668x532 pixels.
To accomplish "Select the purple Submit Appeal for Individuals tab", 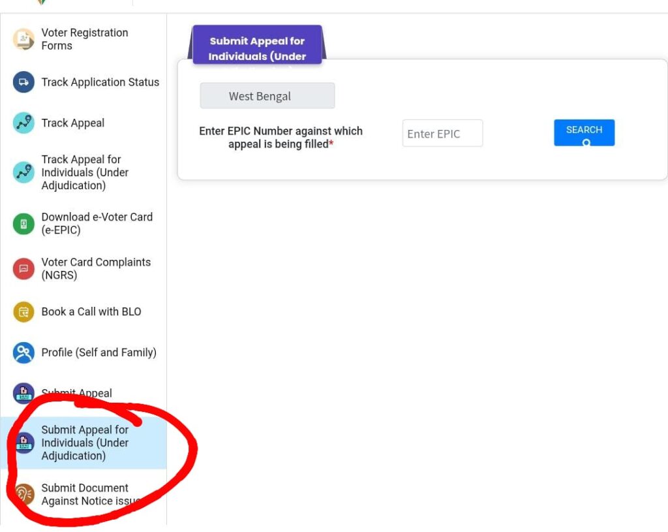I will click(x=257, y=46).
